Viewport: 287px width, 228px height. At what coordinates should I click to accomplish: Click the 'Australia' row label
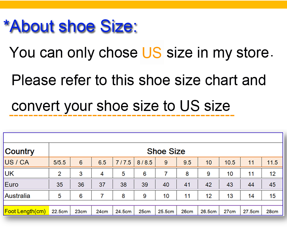click(x=26, y=196)
